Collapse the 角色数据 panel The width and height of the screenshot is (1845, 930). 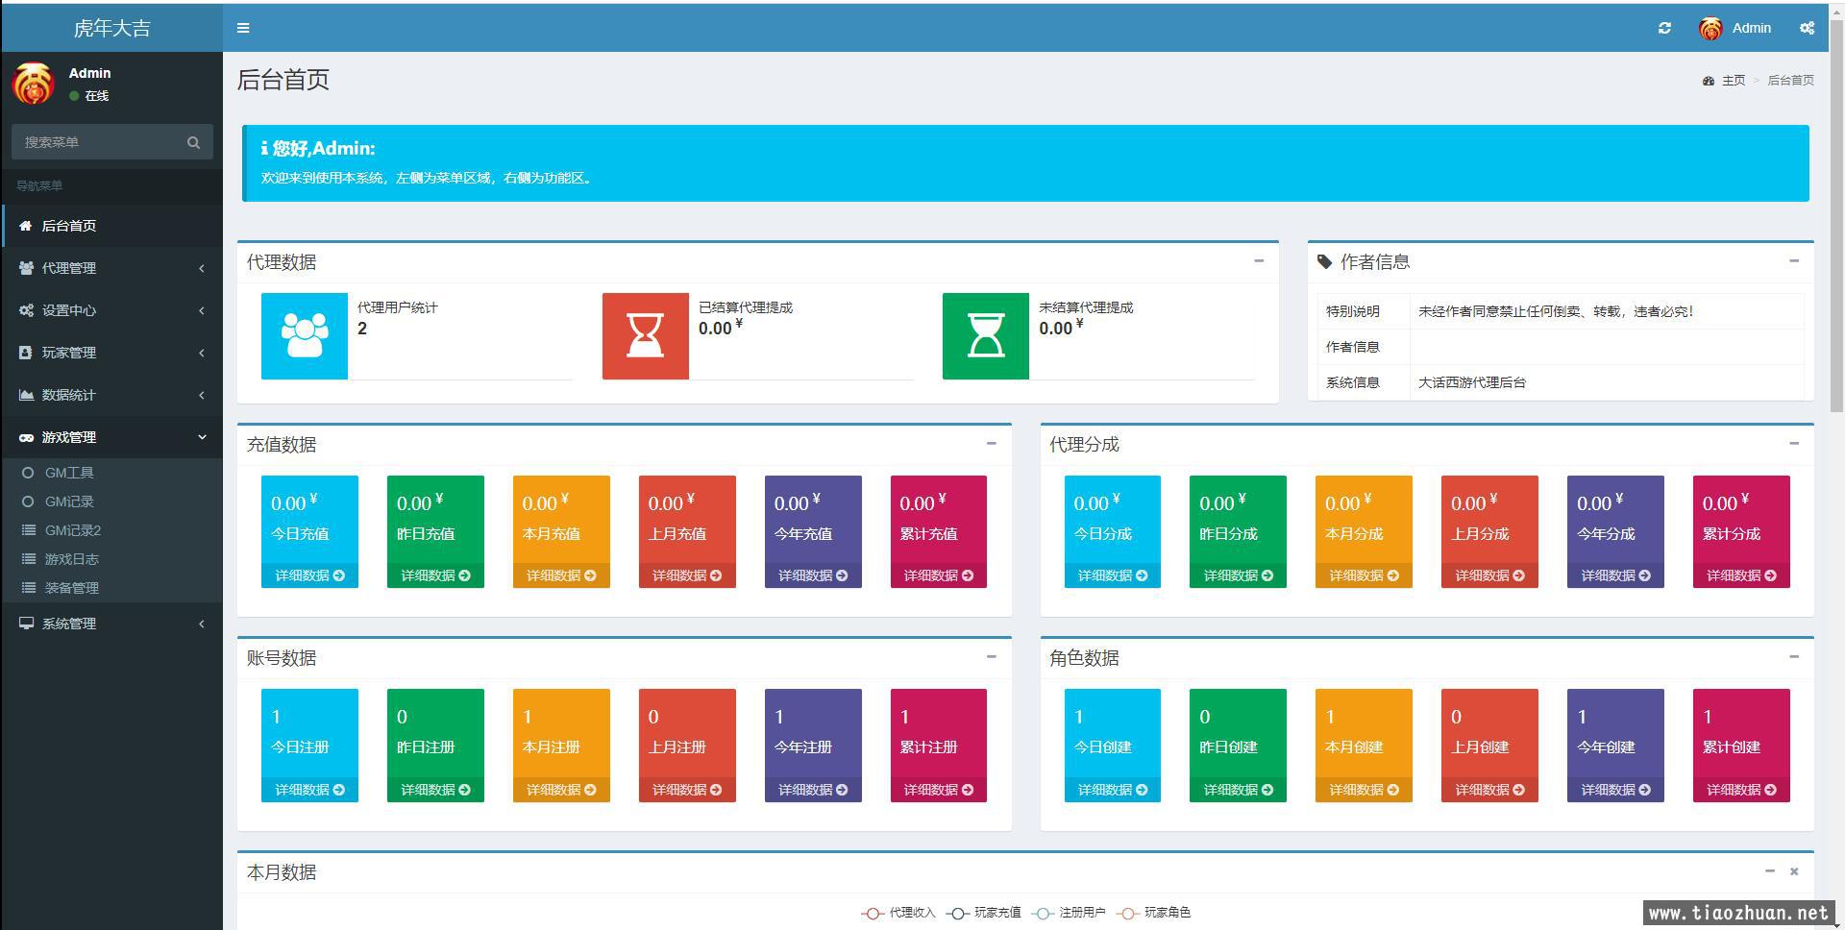pyautogui.click(x=1794, y=656)
